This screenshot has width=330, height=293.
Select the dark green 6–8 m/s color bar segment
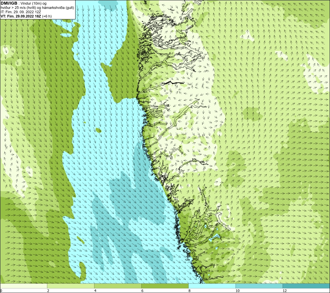point(165,286)
